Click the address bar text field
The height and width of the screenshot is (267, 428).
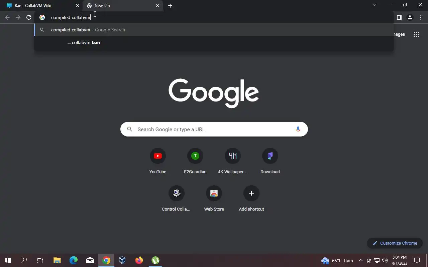tap(214, 17)
